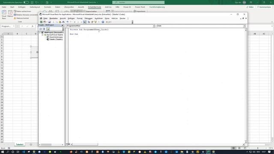Click the blue Help question mark icon
The width and height of the screenshot is (274, 154).
pyautogui.click(x=103, y=22)
